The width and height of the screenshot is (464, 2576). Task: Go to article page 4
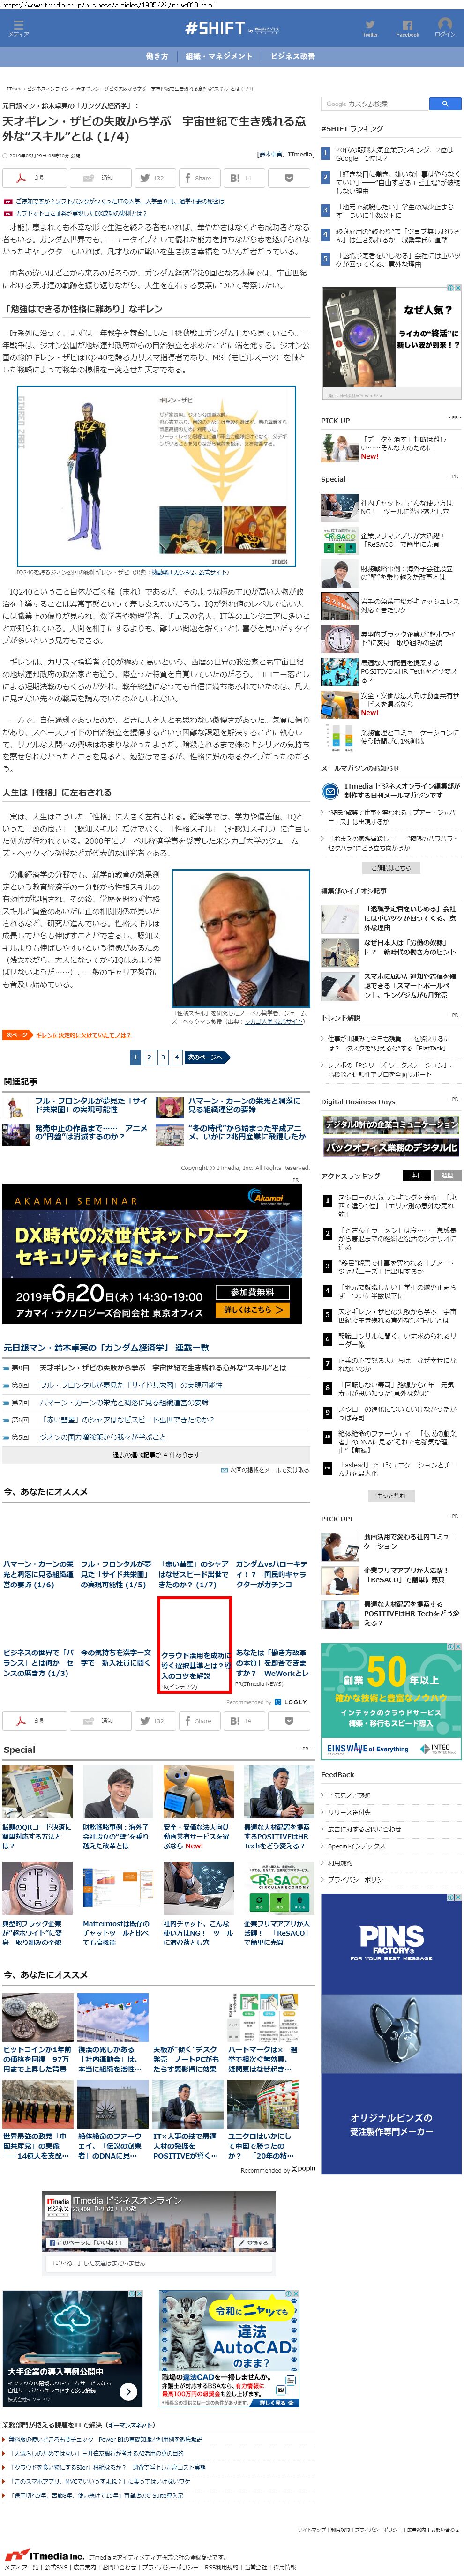pos(177,1057)
